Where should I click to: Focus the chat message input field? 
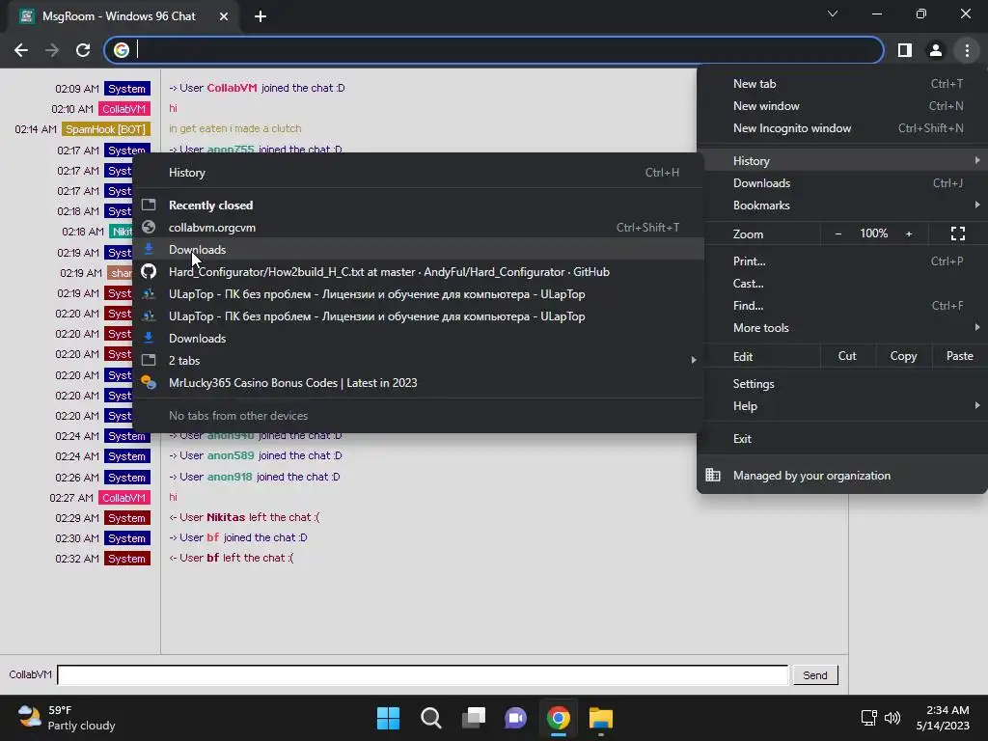pyautogui.click(x=423, y=674)
